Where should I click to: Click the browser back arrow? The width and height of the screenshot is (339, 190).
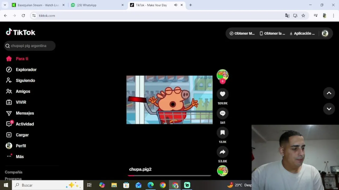[x=6, y=16]
